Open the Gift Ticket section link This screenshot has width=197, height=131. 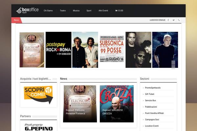coord(149,94)
